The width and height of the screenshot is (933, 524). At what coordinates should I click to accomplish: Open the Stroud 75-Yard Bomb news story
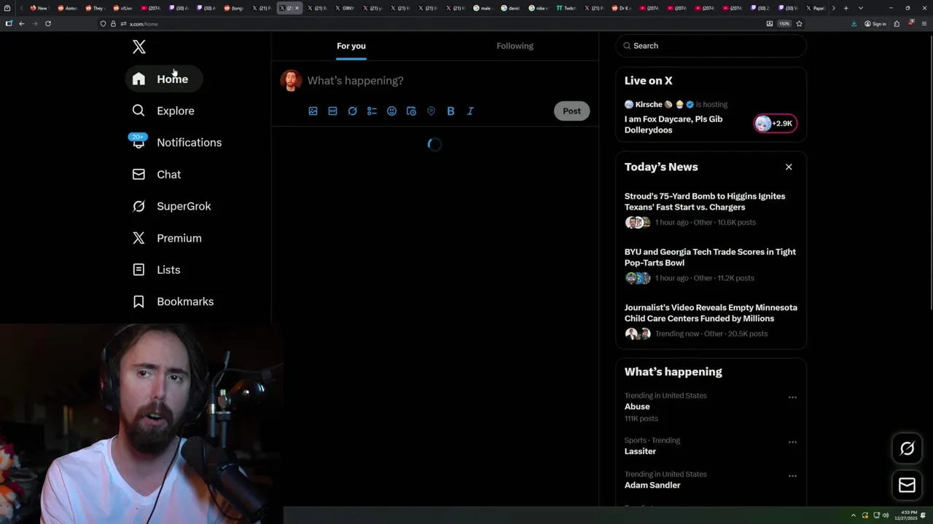[x=705, y=202]
